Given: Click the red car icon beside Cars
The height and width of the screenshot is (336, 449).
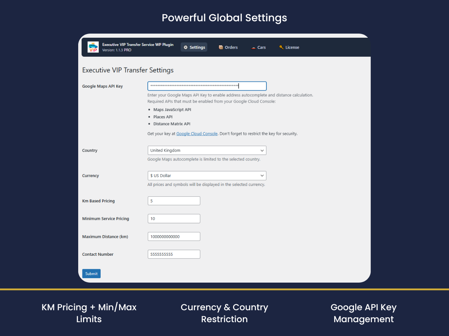Looking at the screenshot, I should tap(253, 47).
